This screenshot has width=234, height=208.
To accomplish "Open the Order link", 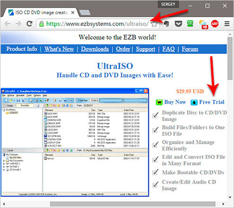I will click(123, 49).
